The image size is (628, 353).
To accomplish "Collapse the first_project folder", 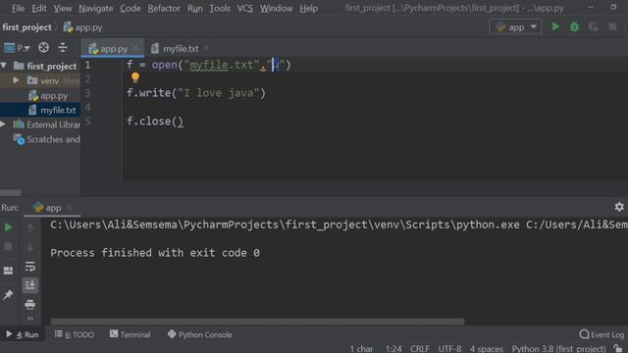I will point(4,66).
